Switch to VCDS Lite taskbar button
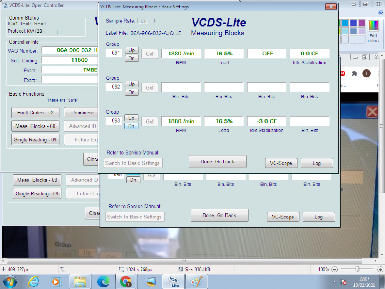The width and height of the screenshot is (385, 289). 173,282
